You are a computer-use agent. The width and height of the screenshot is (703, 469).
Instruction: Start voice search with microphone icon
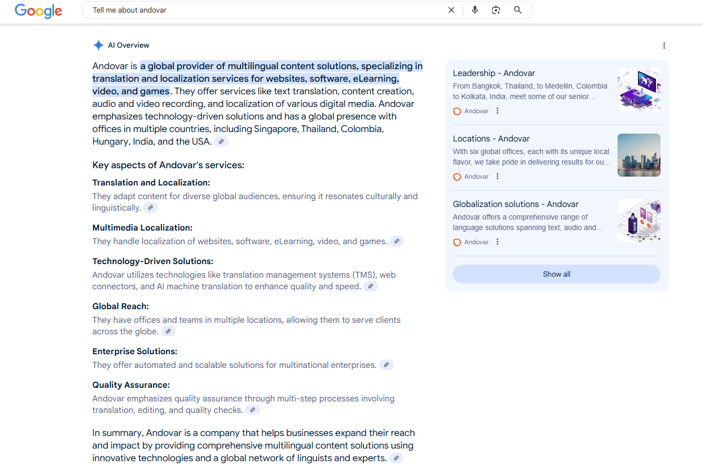(474, 10)
